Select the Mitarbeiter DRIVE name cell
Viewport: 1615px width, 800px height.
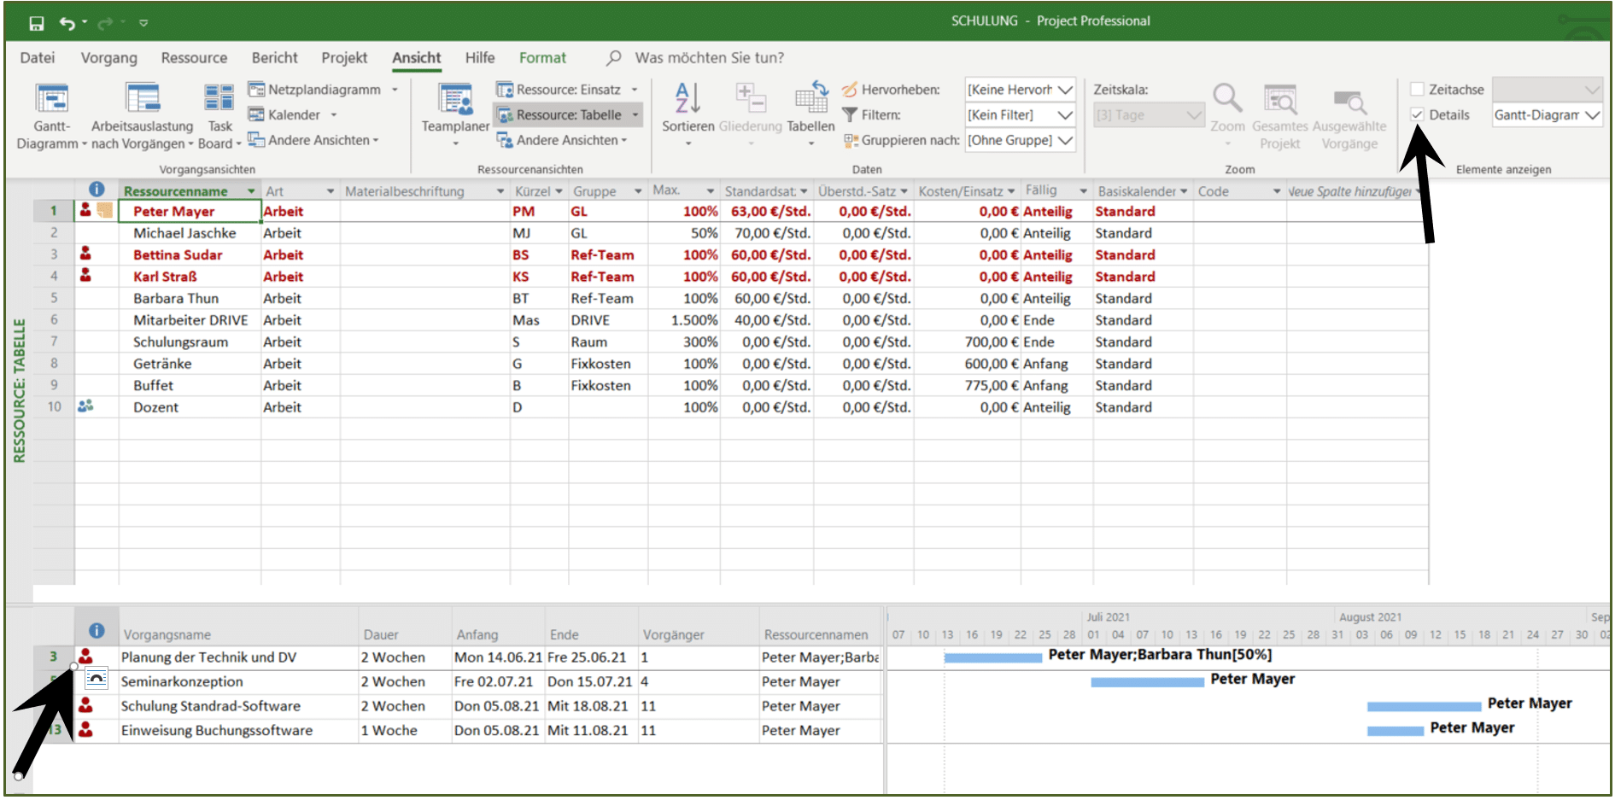190,320
